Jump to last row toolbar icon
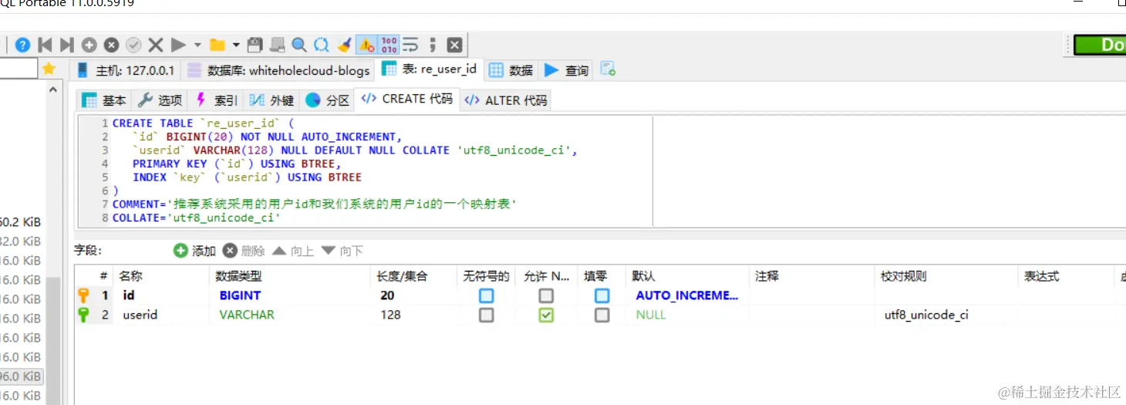 pos(66,45)
